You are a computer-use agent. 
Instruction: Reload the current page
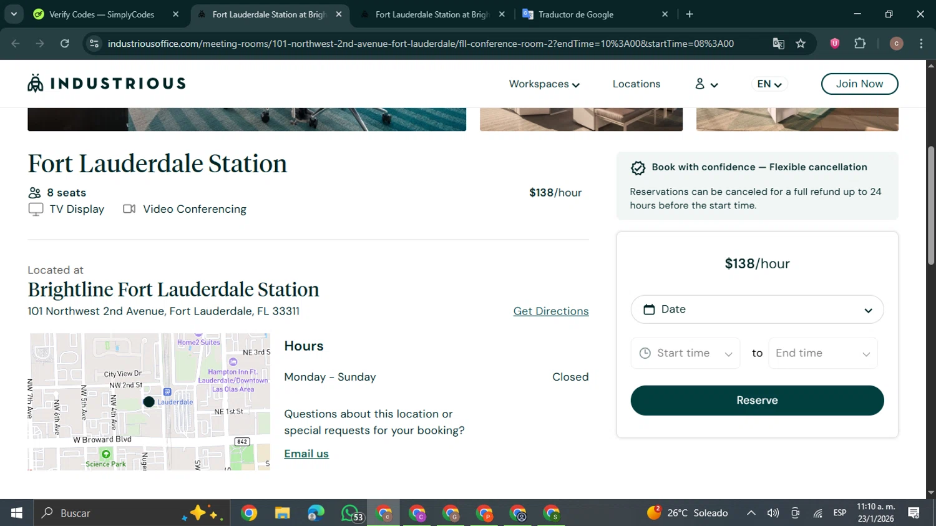point(64,44)
